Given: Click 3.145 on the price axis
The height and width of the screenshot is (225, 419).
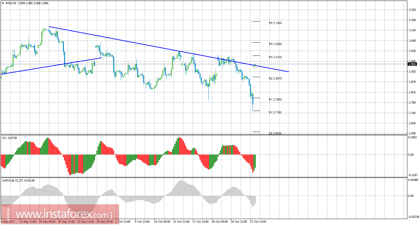Looking at the screenshot, I should (x=412, y=30).
